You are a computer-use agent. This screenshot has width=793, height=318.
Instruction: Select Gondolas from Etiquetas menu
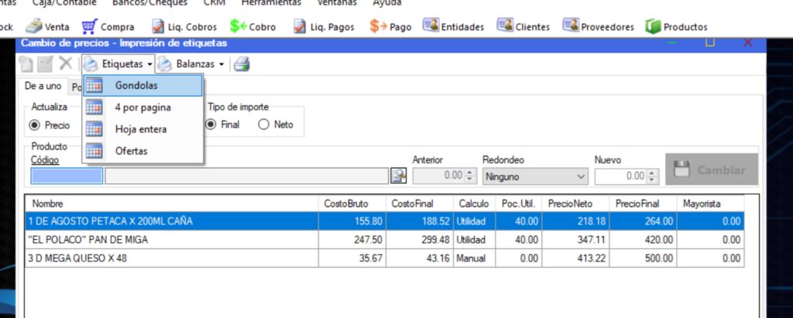(142, 85)
